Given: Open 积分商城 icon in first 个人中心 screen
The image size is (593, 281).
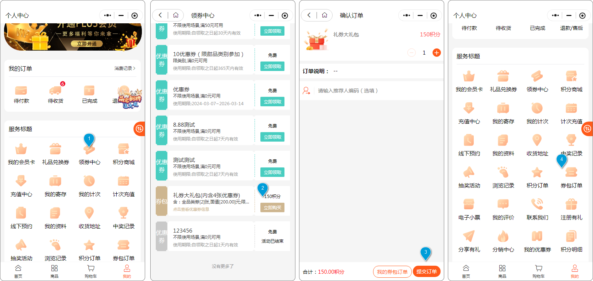Looking at the screenshot, I should pos(124,149).
